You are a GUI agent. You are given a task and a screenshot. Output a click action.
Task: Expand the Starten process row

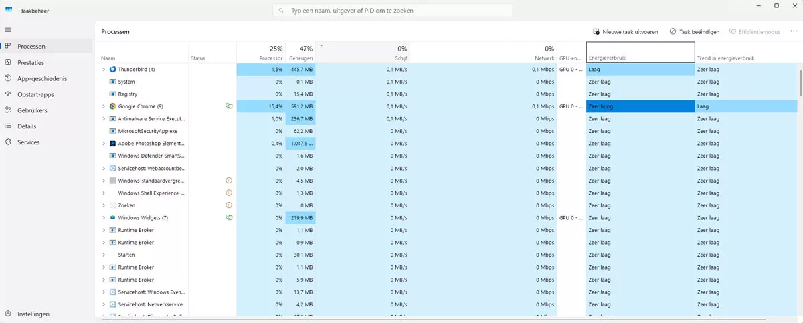pyautogui.click(x=104, y=255)
